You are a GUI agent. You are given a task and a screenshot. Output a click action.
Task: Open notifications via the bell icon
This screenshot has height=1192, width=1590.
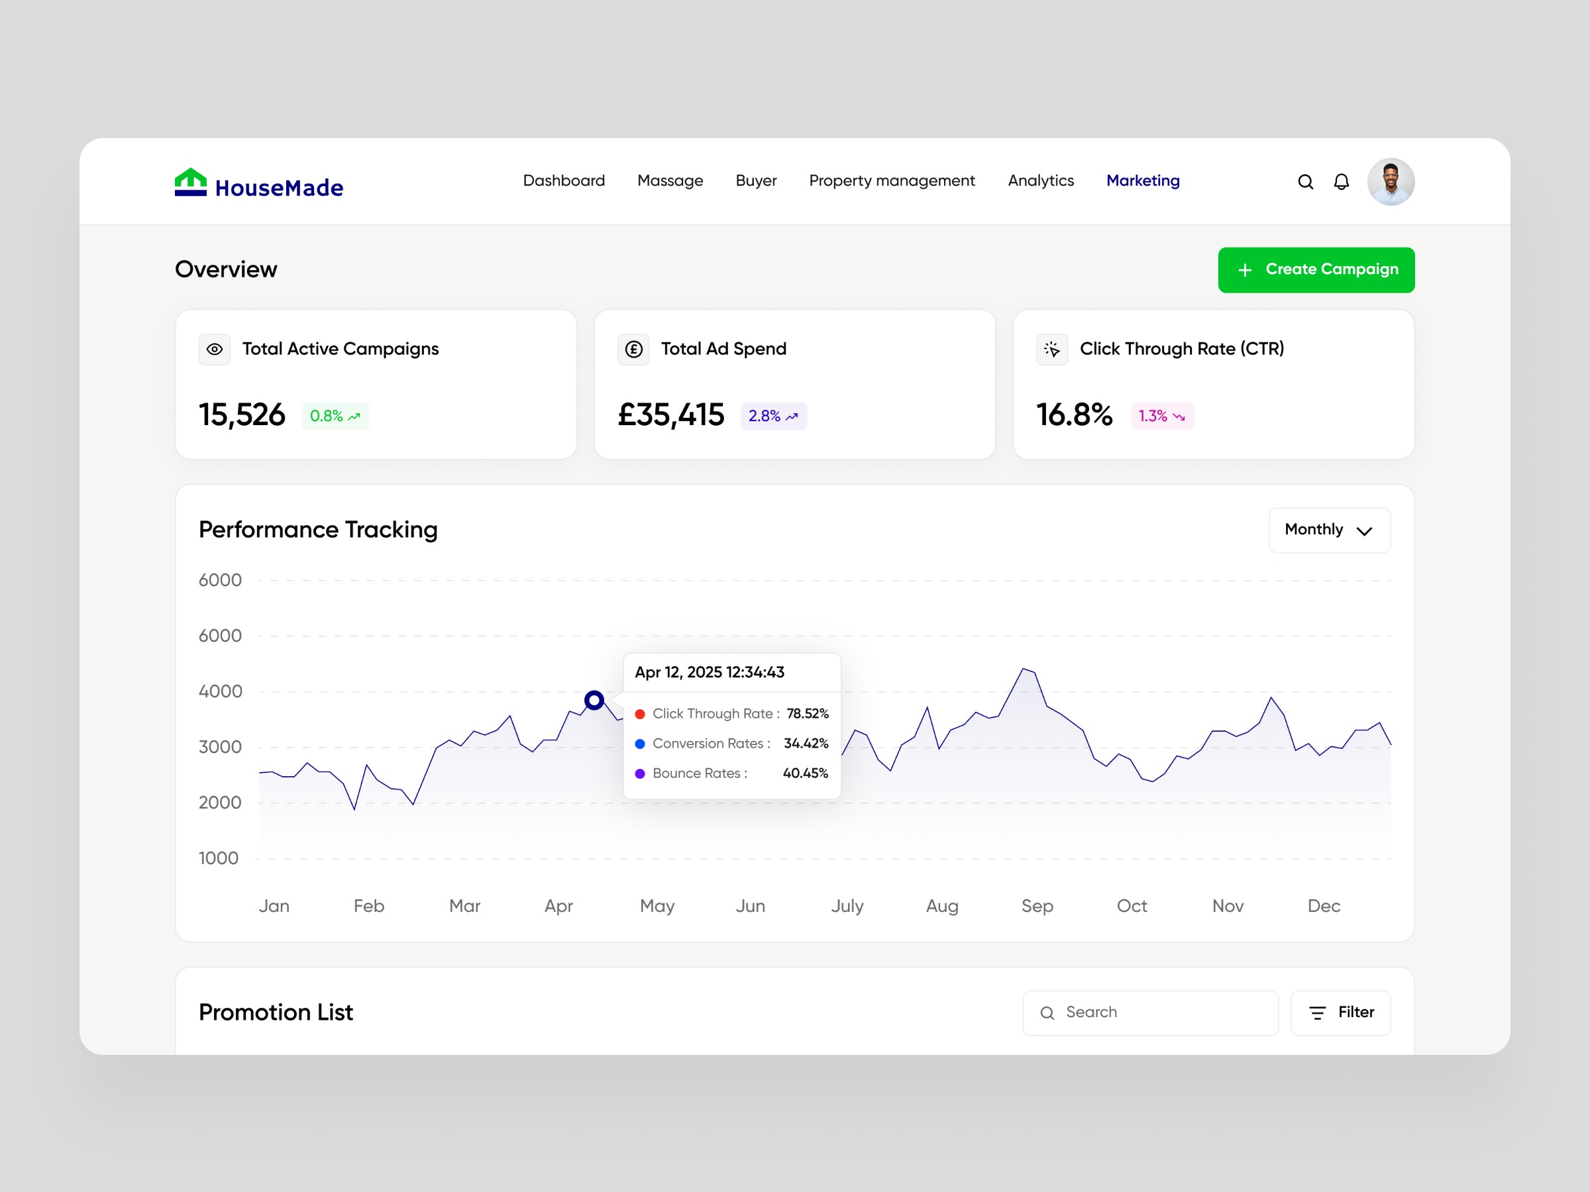click(1342, 182)
